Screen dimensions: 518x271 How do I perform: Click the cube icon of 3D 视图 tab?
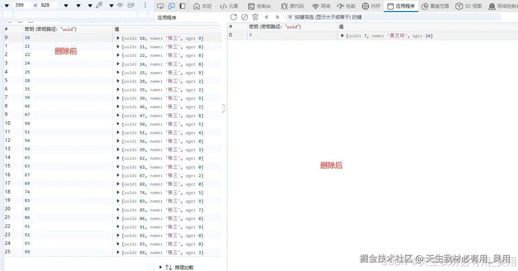(459, 6)
